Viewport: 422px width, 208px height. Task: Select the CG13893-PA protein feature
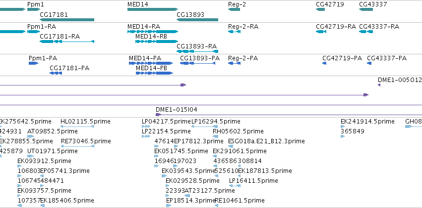(x=197, y=63)
